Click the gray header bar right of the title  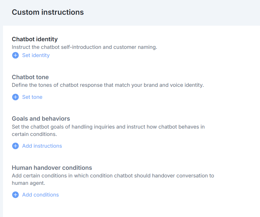coord(178,12)
